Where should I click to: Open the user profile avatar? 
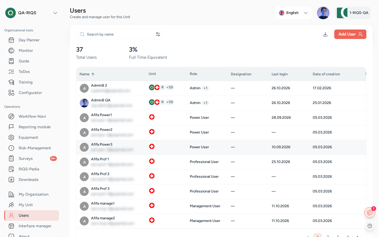pyautogui.click(x=323, y=13)
